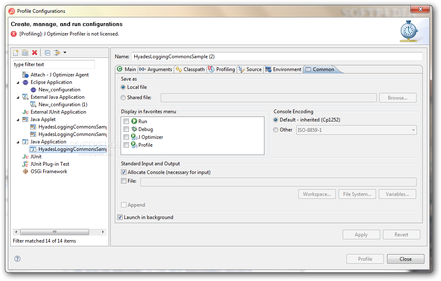Enable the File output checkbox
Image resolution: width=441 pixels, height=281 pixels.
click(x=124, y=181)
